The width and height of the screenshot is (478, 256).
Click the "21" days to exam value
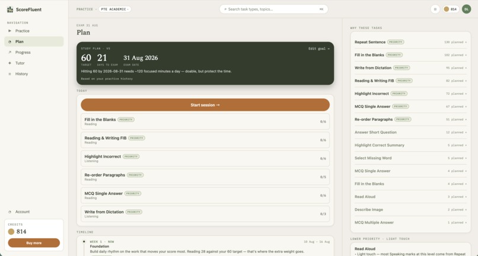tap(102, 57)
